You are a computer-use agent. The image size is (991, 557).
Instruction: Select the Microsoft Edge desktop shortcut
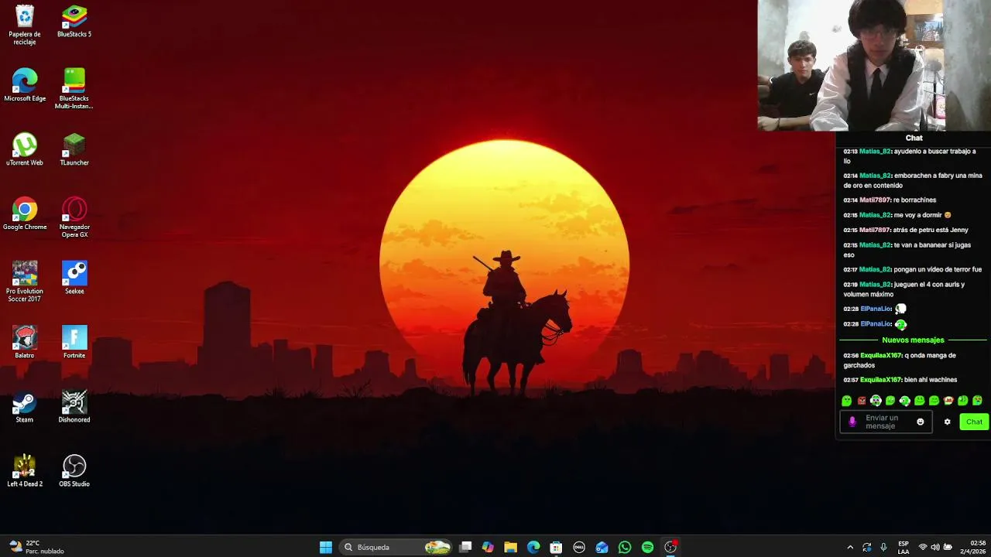point(25,85)
